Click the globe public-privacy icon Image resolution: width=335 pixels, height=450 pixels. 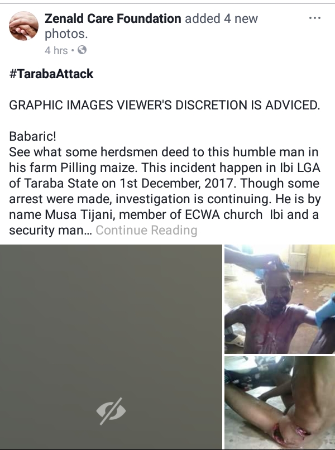[82, 50]
